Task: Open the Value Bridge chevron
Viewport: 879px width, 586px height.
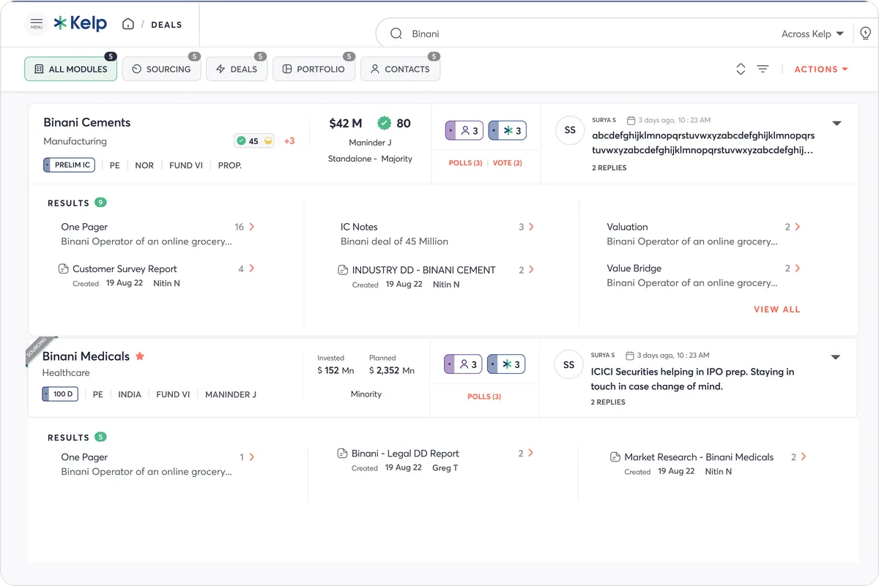Action: click(x=798, y=268)
